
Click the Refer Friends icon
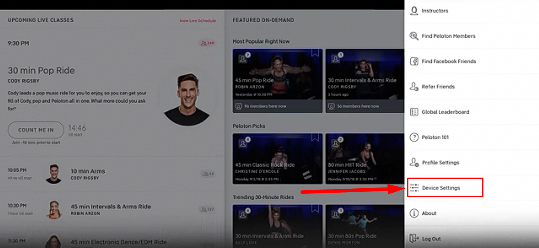click(414, 87)
